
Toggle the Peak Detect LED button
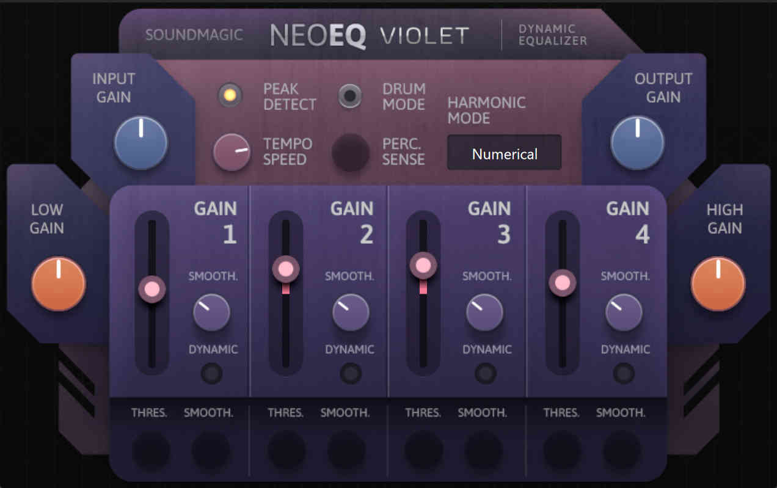coord(230,95)
